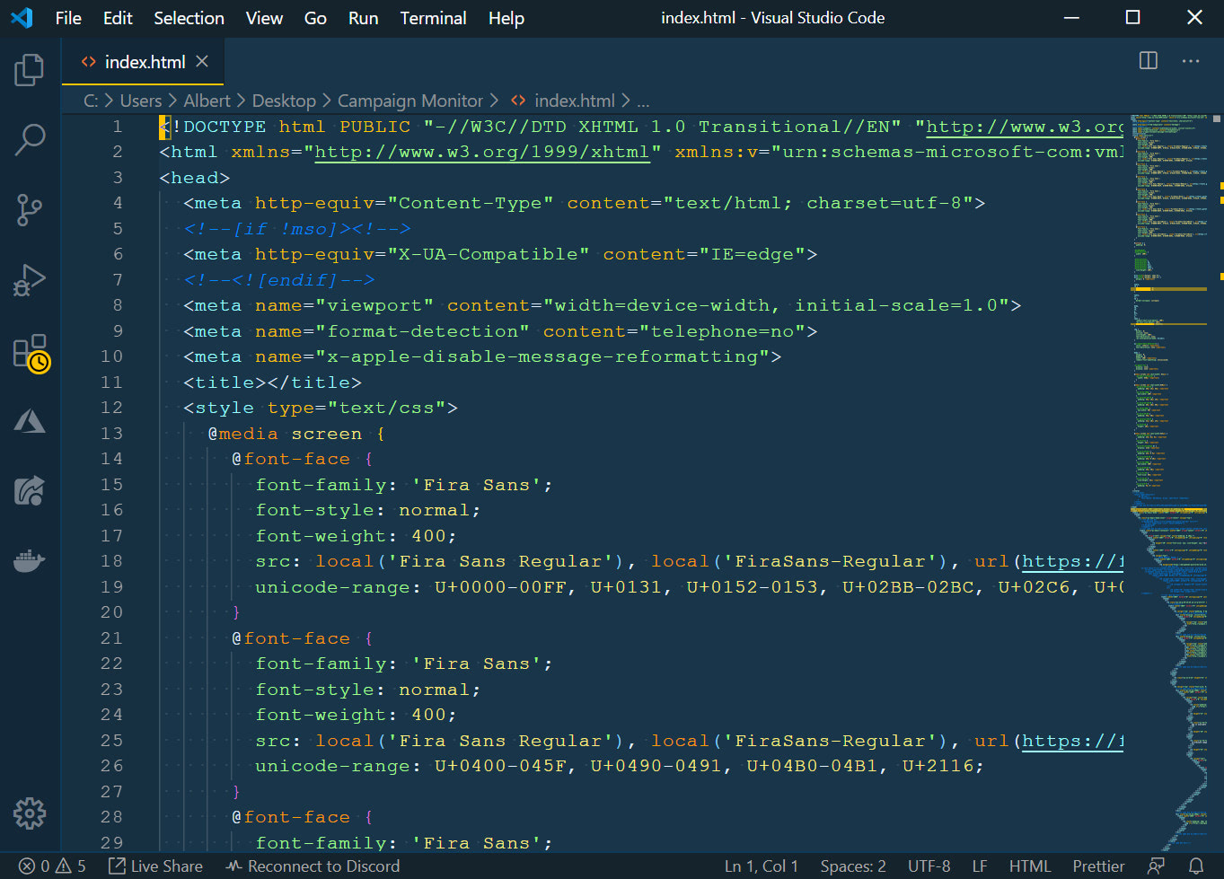
Task: Click 'font-weight: 400;' on line 17
Action: (x=356, y=536)
